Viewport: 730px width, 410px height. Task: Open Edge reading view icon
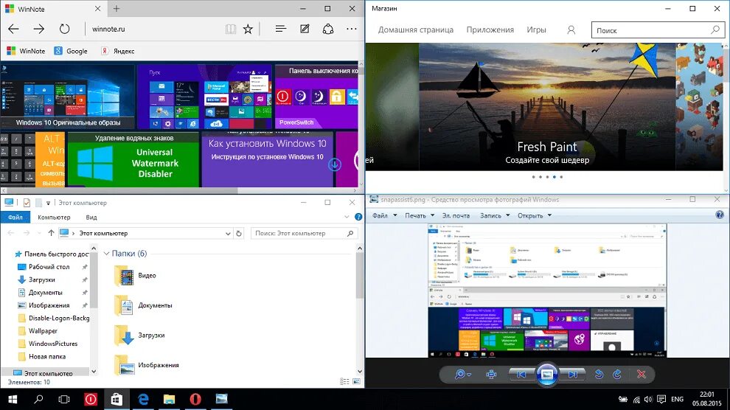(231, 29)
